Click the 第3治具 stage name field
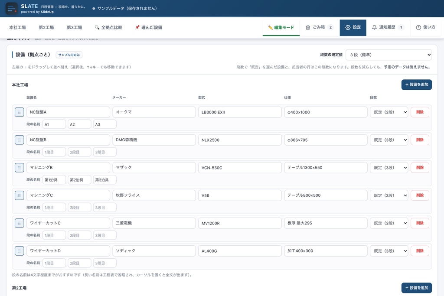This screenshot has width=444, height=296. click(x=105, y=180)
